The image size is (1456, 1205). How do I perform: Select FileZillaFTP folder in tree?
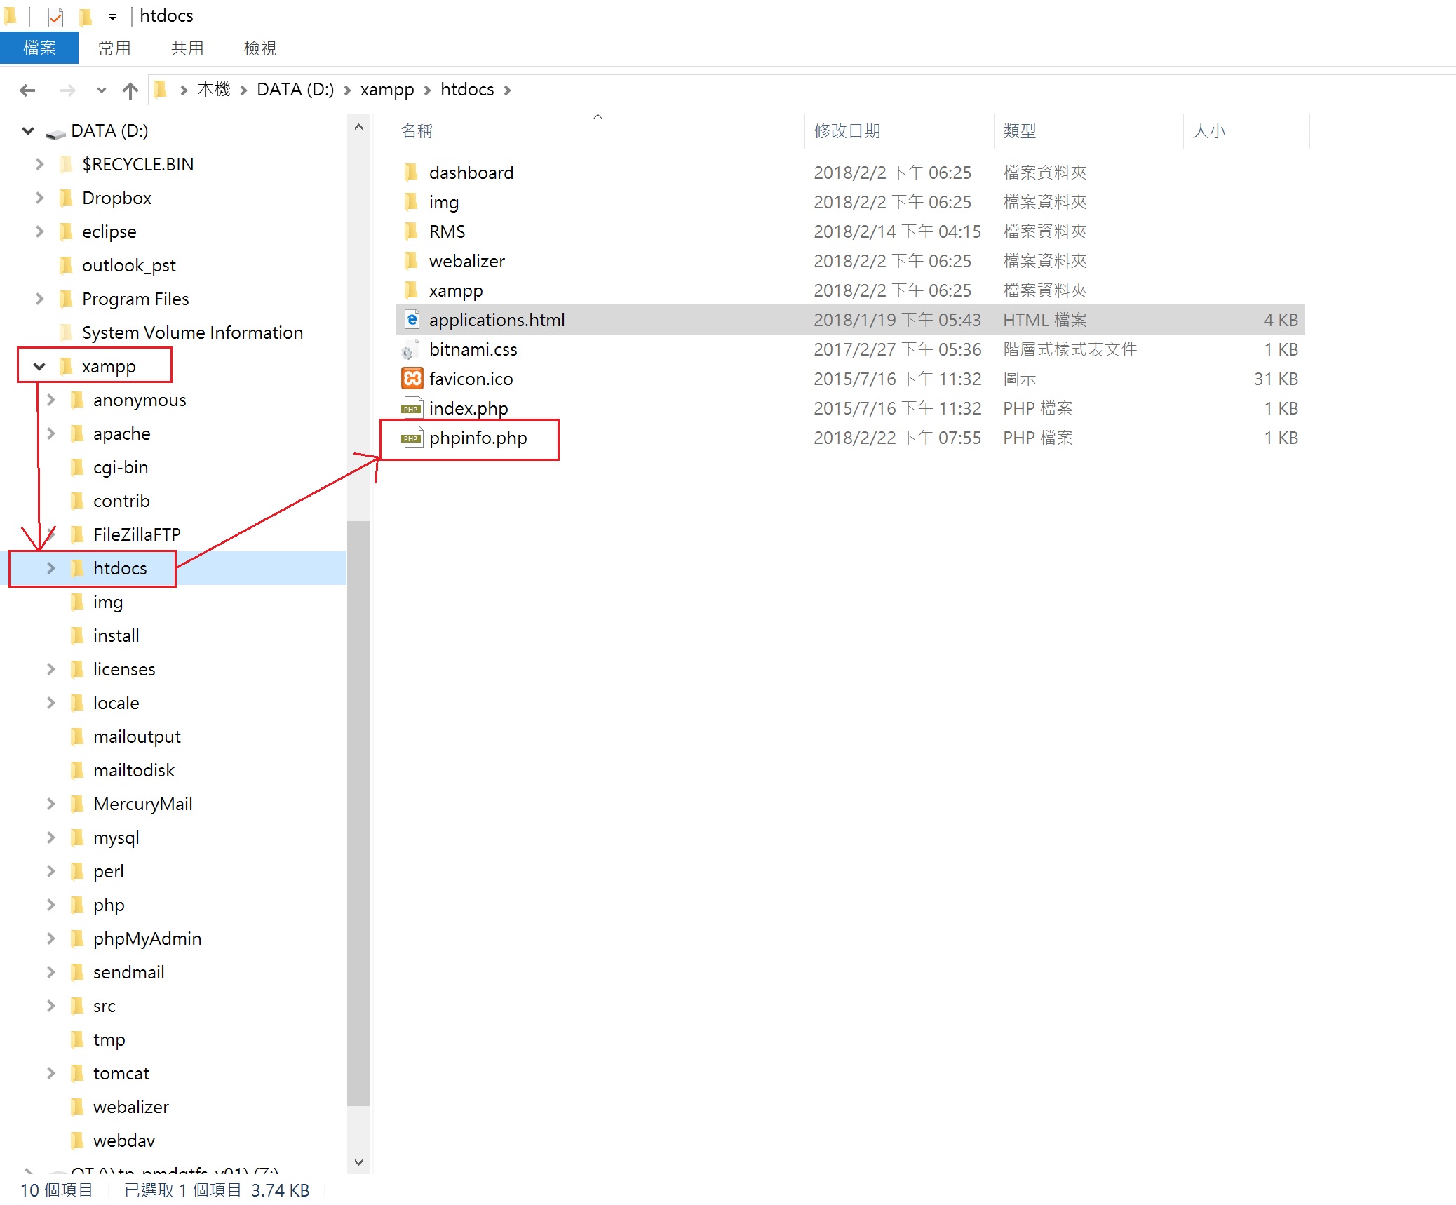137,534
